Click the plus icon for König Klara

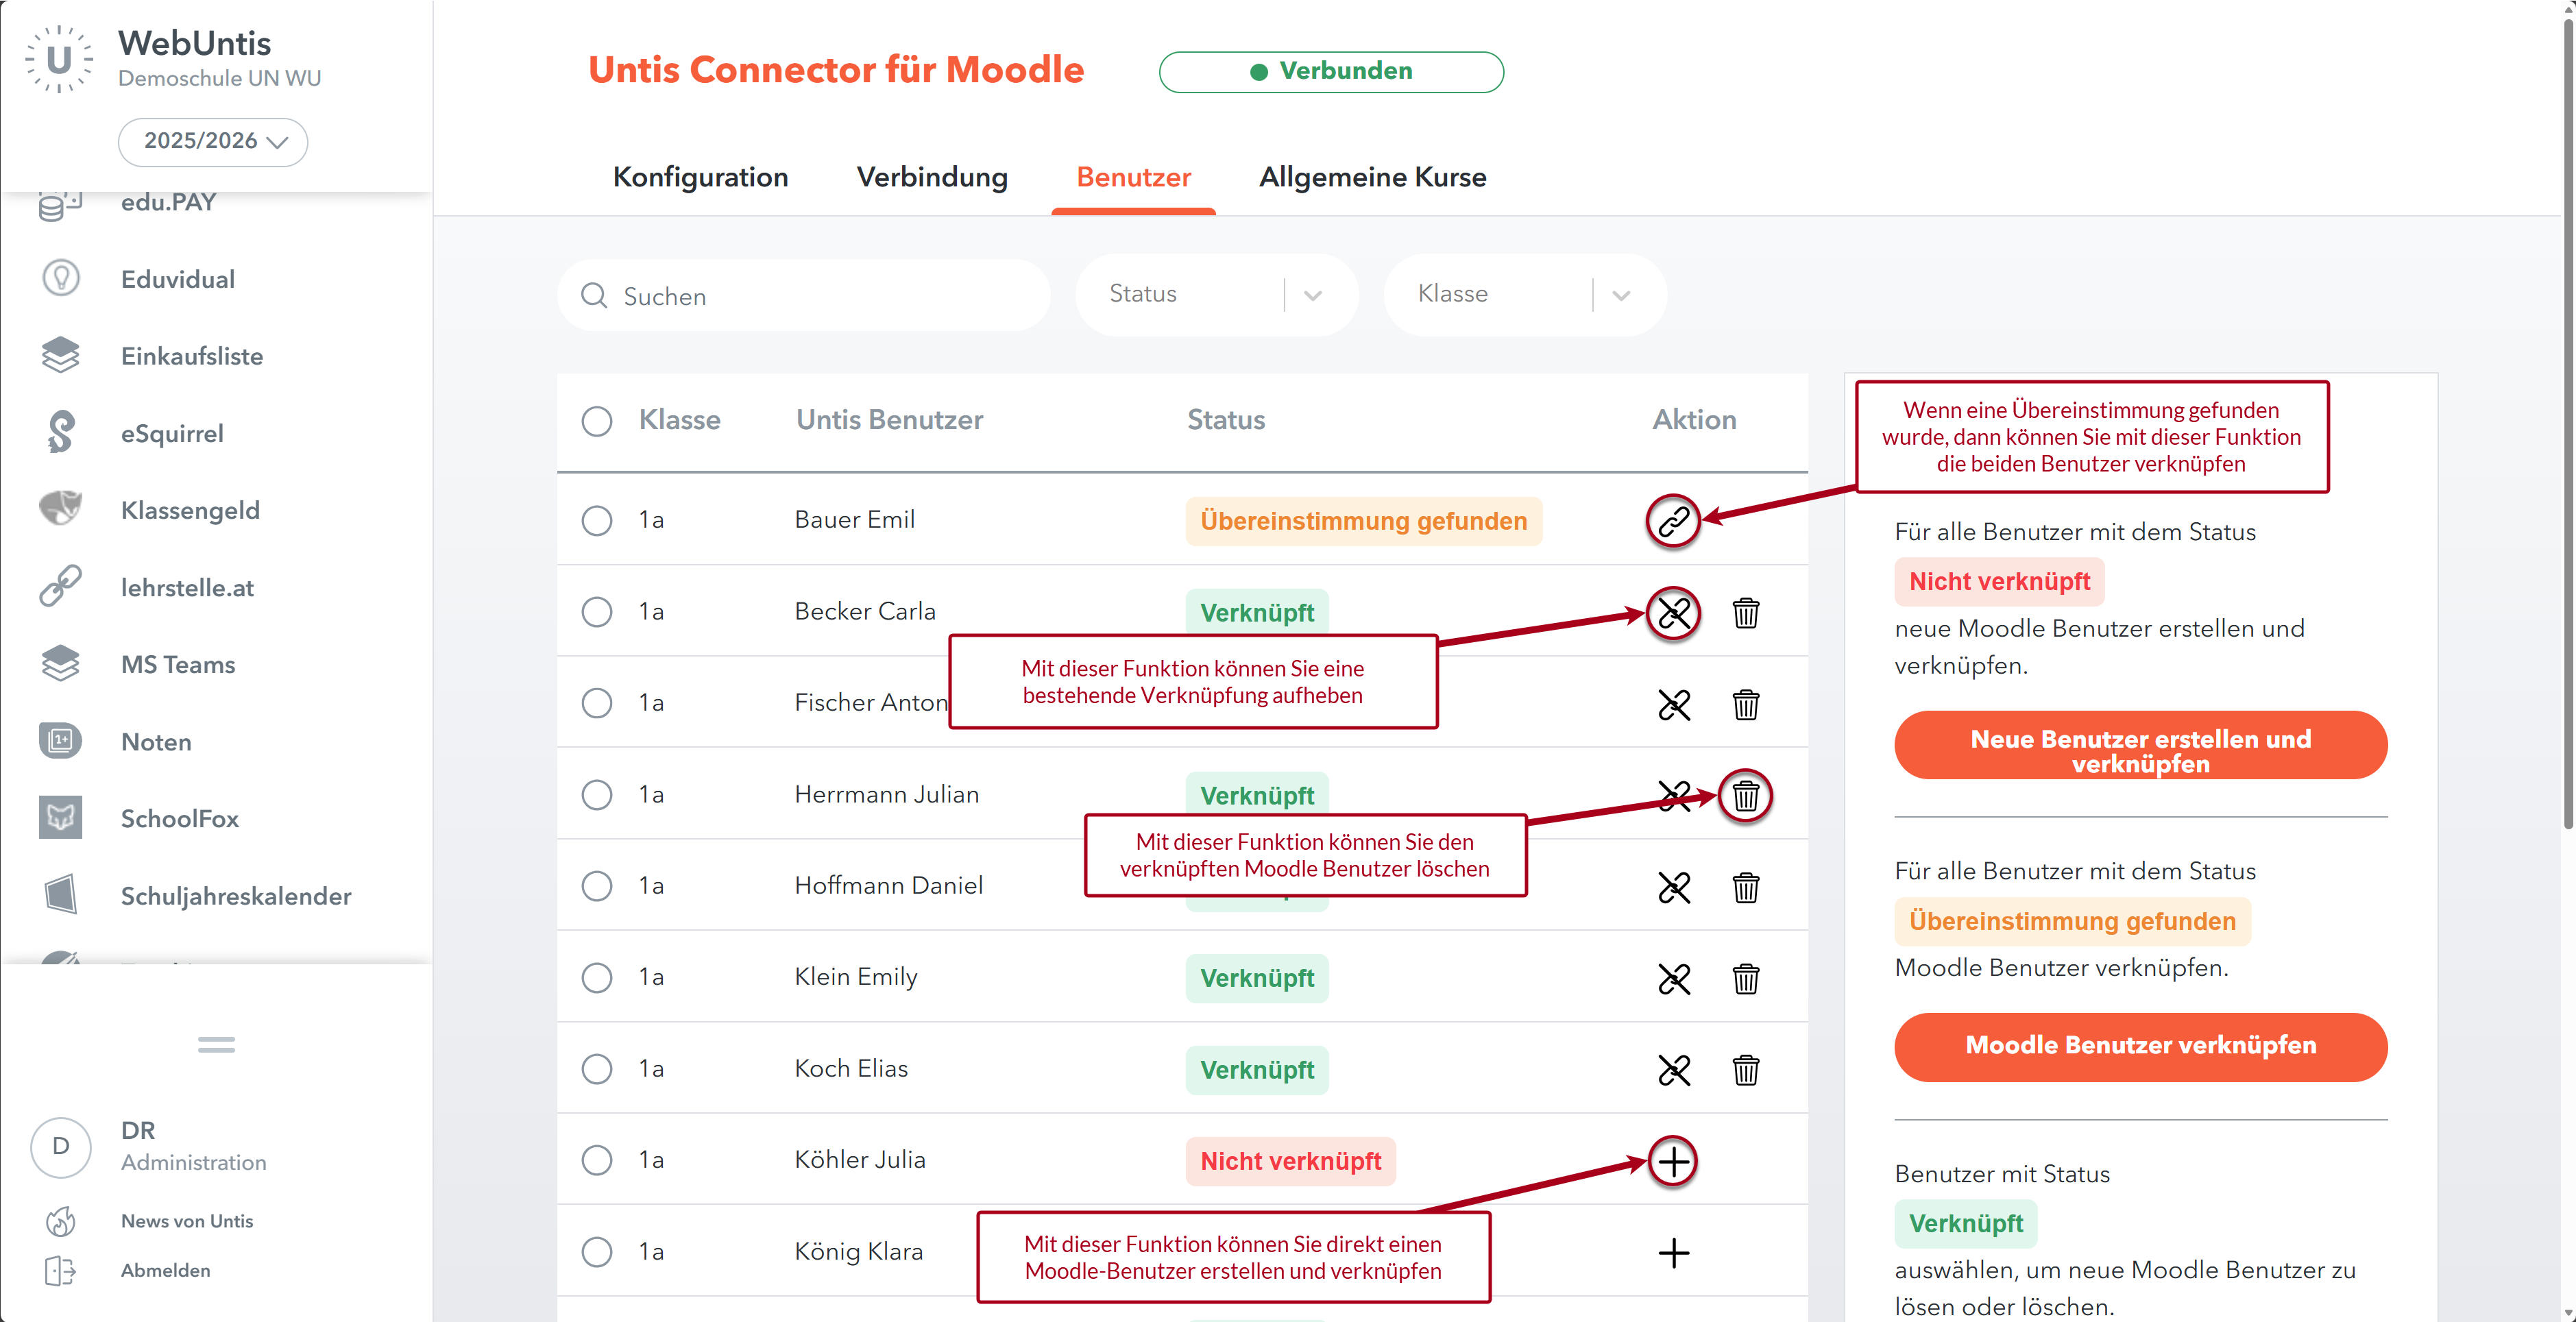(1673, 1252)
